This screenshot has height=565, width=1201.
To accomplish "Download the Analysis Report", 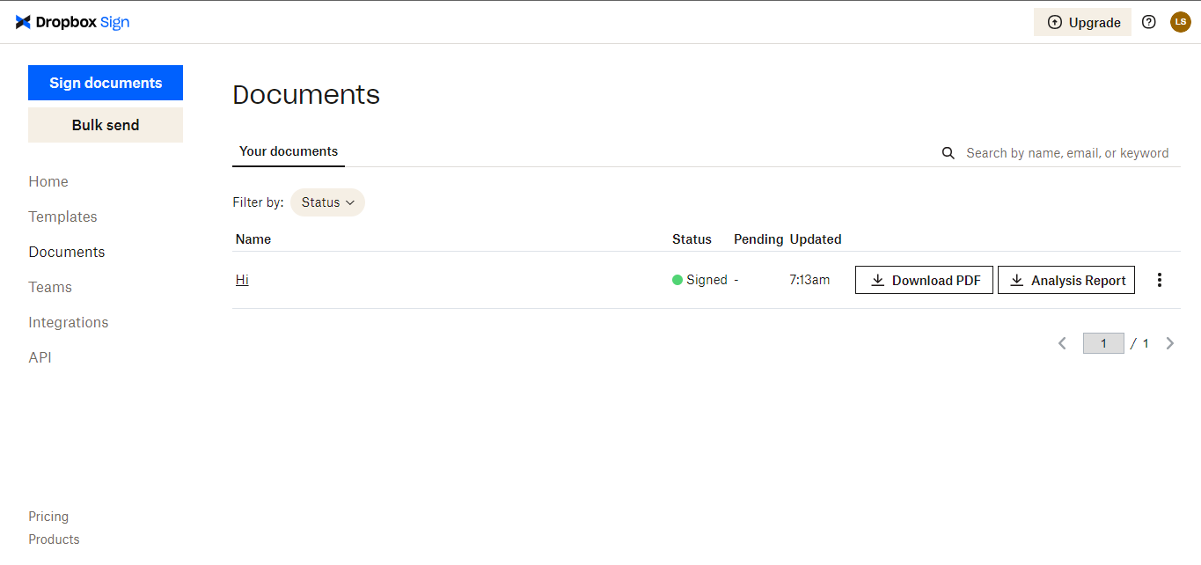I will tap(1066, 280).
